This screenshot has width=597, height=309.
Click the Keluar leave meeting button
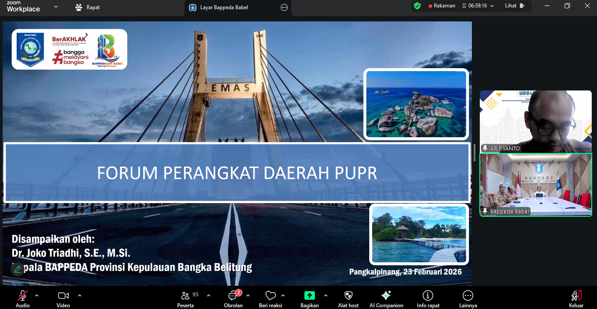(576, 296)
